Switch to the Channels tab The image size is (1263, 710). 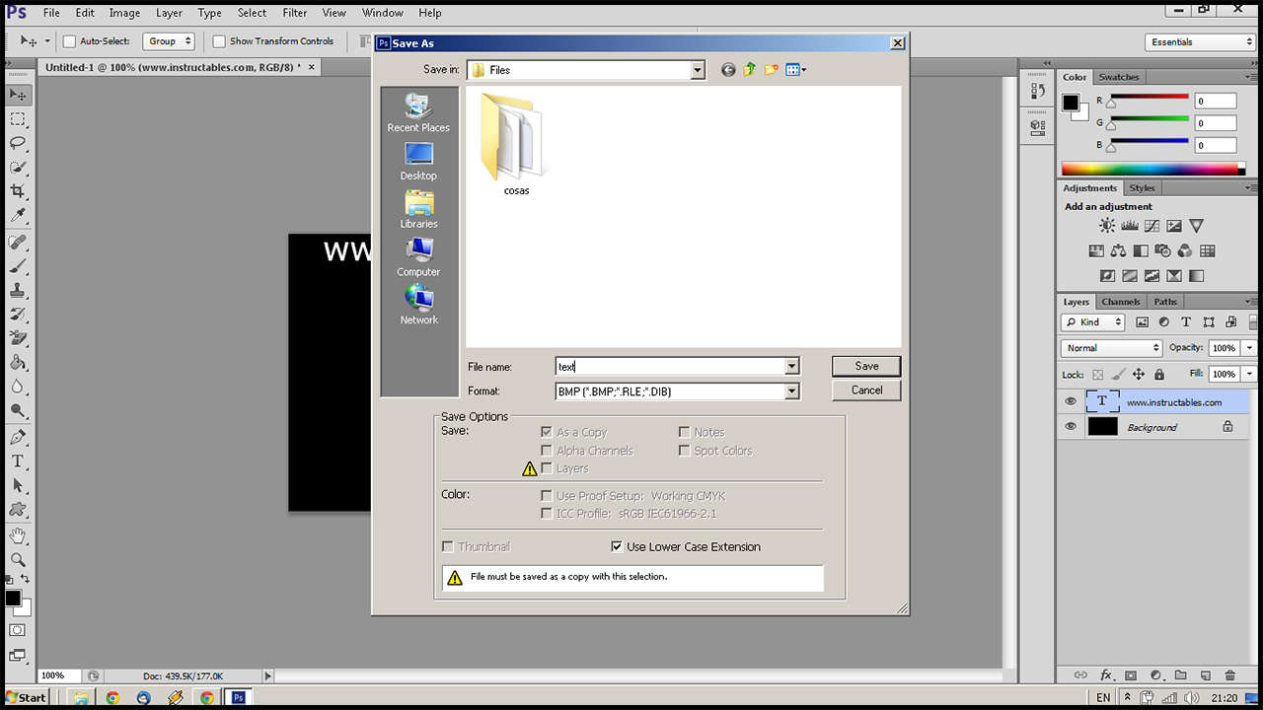[x=1121, y=302]
